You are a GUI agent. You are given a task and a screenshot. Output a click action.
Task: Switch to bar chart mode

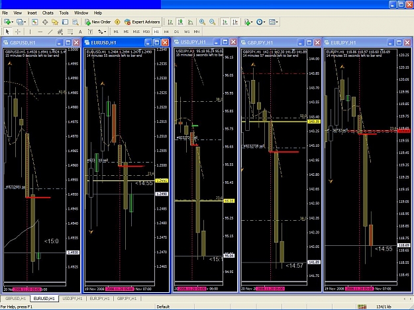(x=170, y=22)
